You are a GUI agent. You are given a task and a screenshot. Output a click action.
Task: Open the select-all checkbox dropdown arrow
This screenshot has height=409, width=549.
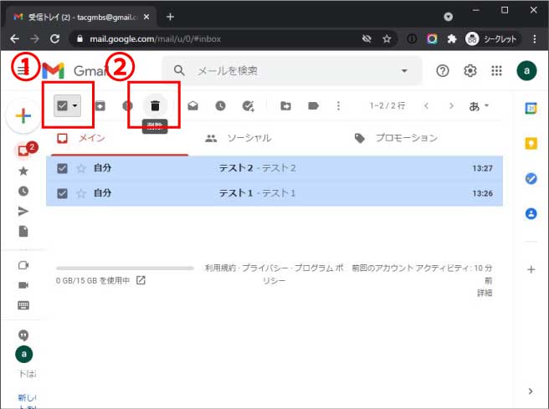click(x=75, y=106)
